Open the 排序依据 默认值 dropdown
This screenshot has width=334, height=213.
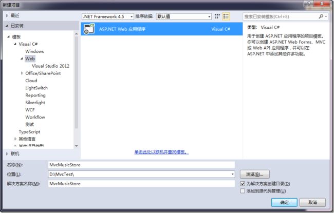pyautogui.click(x=183, y=16)
